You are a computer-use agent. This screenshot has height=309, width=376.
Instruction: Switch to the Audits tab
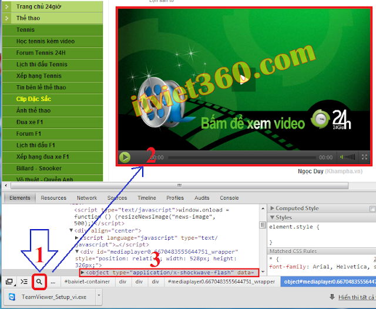[202, 198]
